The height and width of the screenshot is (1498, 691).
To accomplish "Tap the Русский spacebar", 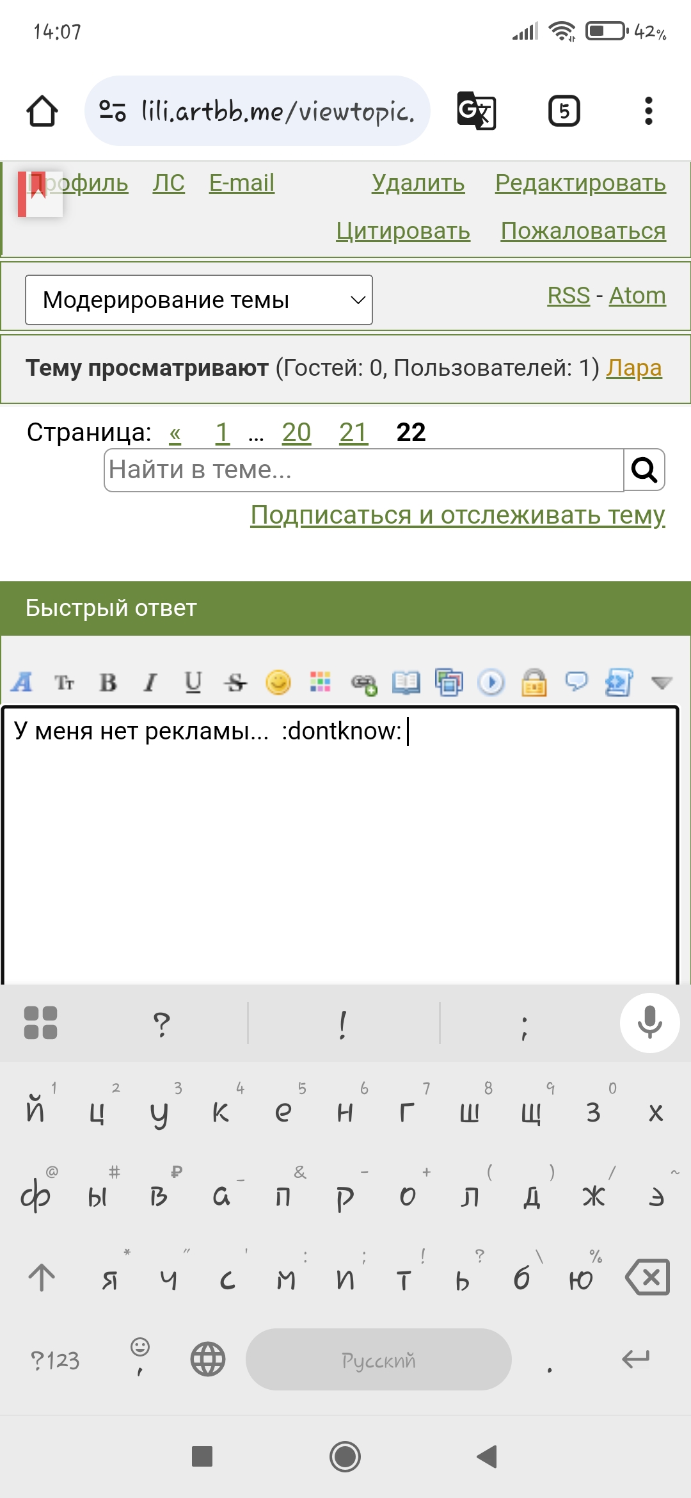I will tap(379, 1359).
